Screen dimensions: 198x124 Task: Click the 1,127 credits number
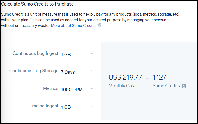(x=159, y=77)
